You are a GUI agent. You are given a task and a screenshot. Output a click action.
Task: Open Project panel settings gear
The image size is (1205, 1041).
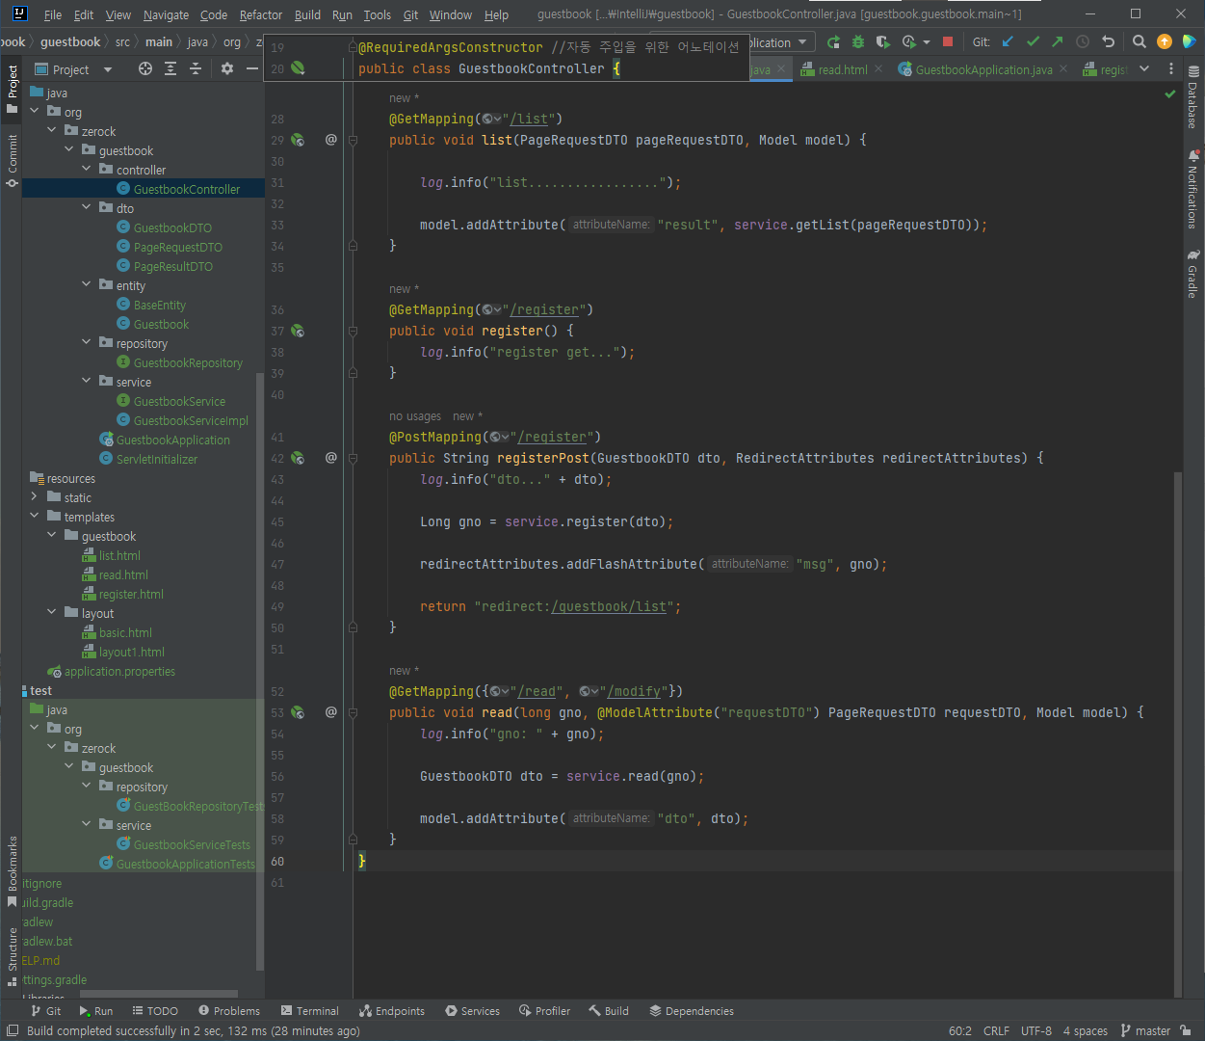point(227,68)
